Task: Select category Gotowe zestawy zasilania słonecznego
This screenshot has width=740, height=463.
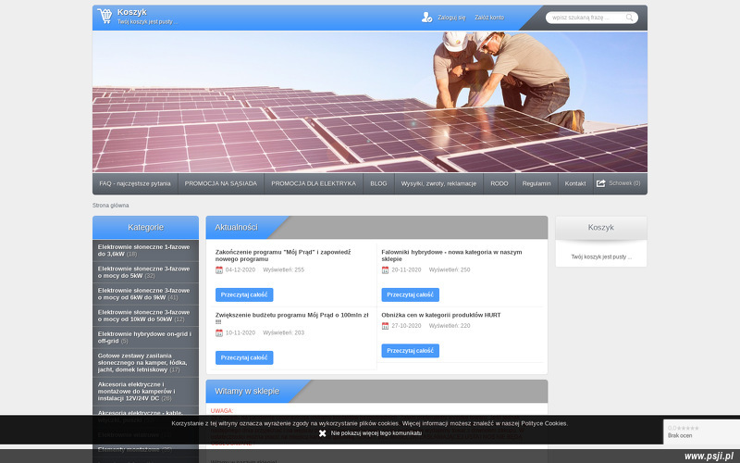Action: 145,363
